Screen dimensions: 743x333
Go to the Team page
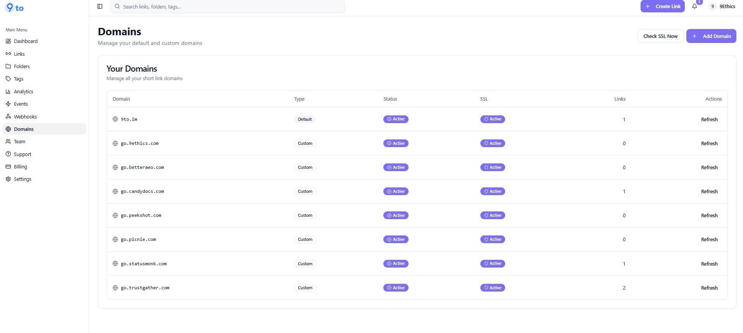click(19, 142)
